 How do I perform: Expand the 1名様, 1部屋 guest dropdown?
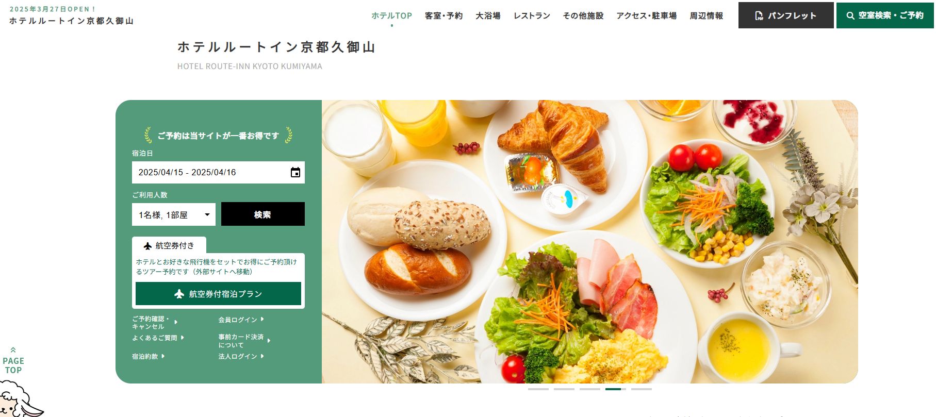[174, 214]
